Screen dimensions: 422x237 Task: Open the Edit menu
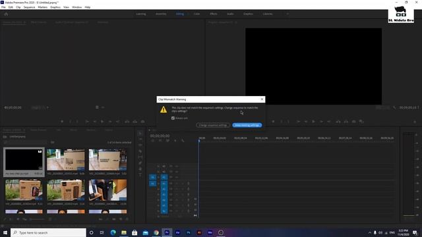[11, 7]
